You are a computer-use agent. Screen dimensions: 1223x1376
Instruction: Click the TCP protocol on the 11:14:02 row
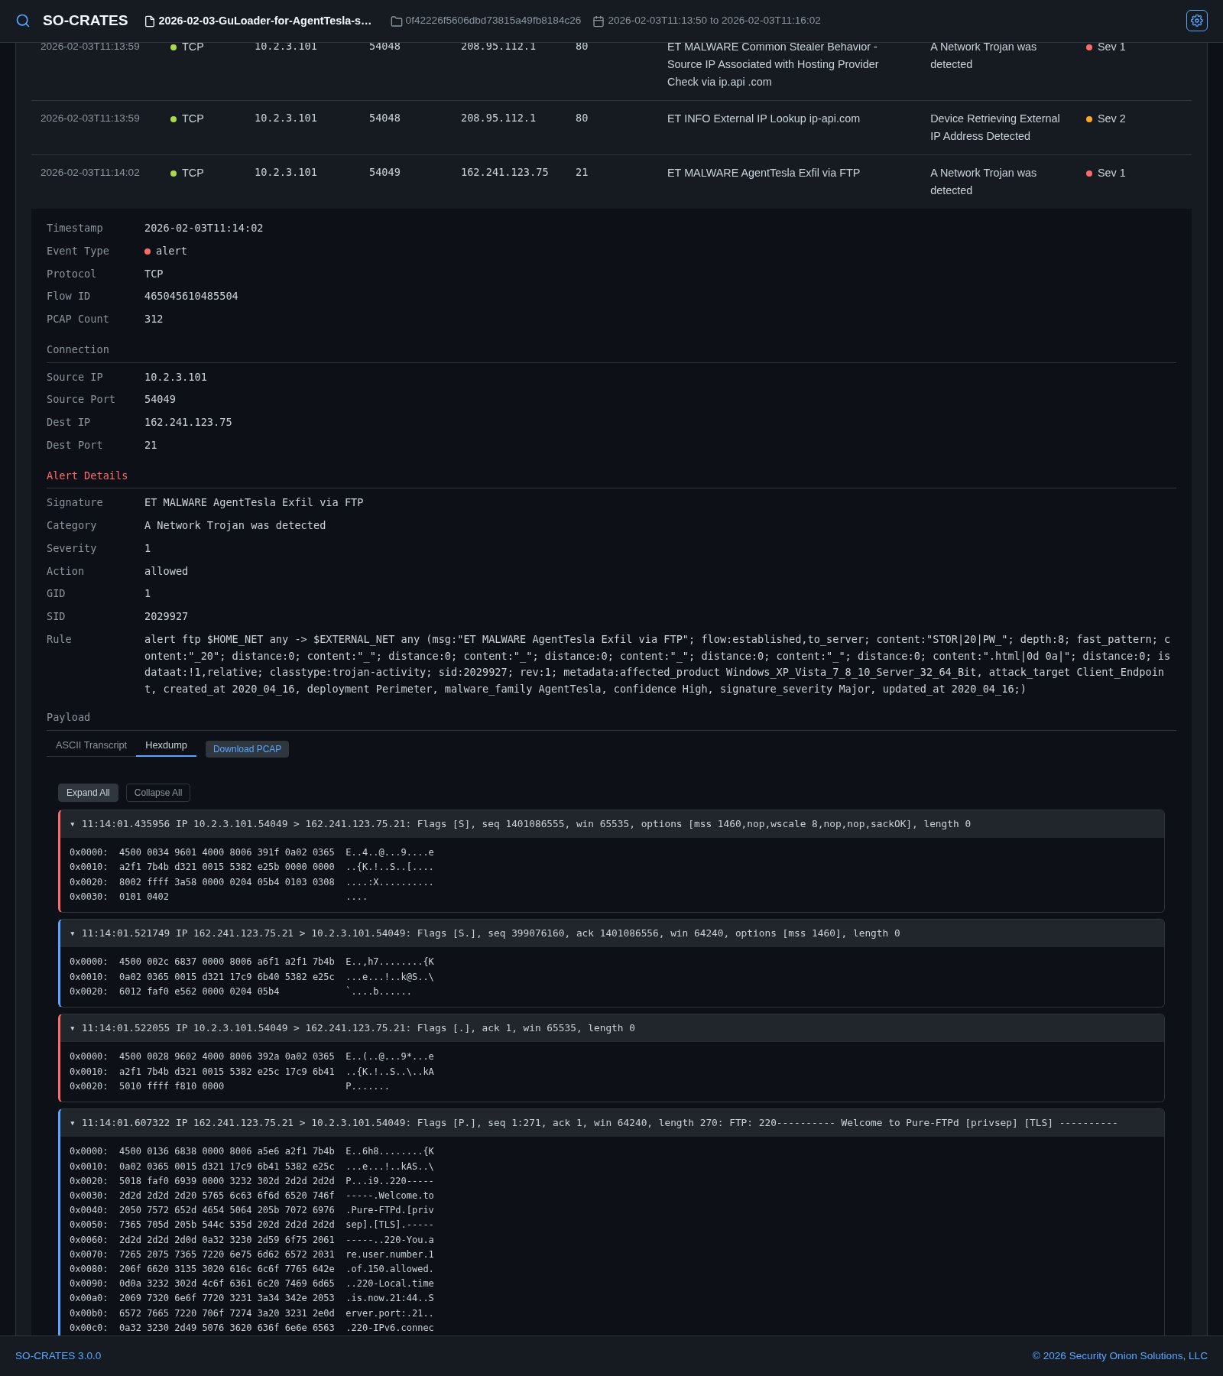tap(187, 173)
